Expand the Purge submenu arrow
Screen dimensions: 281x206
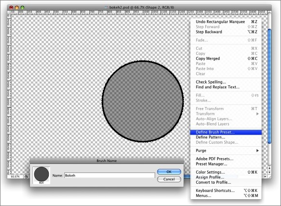[x=257, y=151]
